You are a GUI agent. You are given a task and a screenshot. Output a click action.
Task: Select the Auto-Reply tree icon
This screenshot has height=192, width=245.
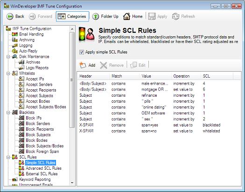(15, 51)
